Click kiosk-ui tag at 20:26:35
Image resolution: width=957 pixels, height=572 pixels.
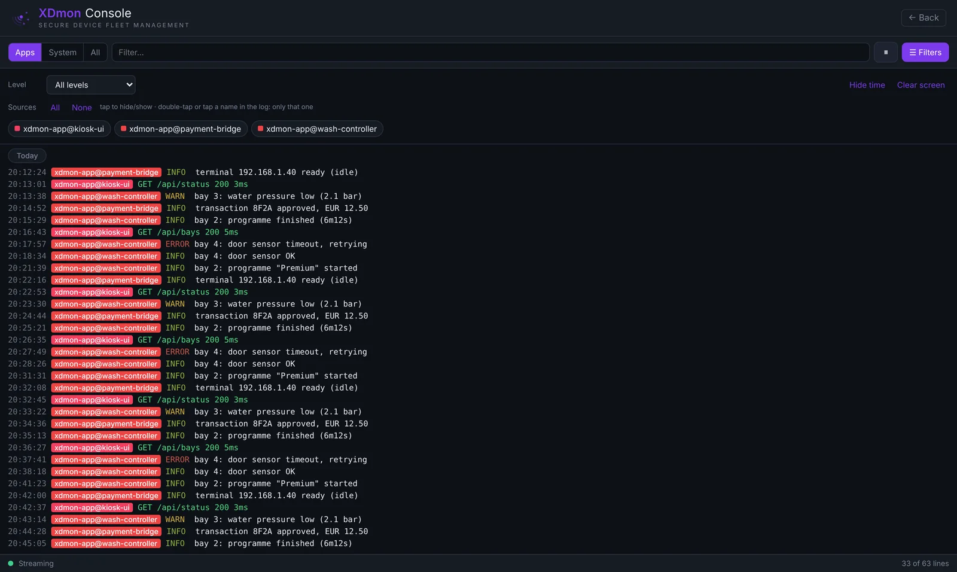[x=92, y=340]
